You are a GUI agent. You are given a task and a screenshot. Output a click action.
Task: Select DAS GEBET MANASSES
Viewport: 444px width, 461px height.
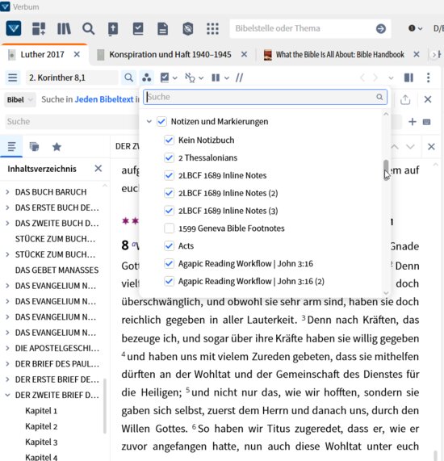coord(57,270)
